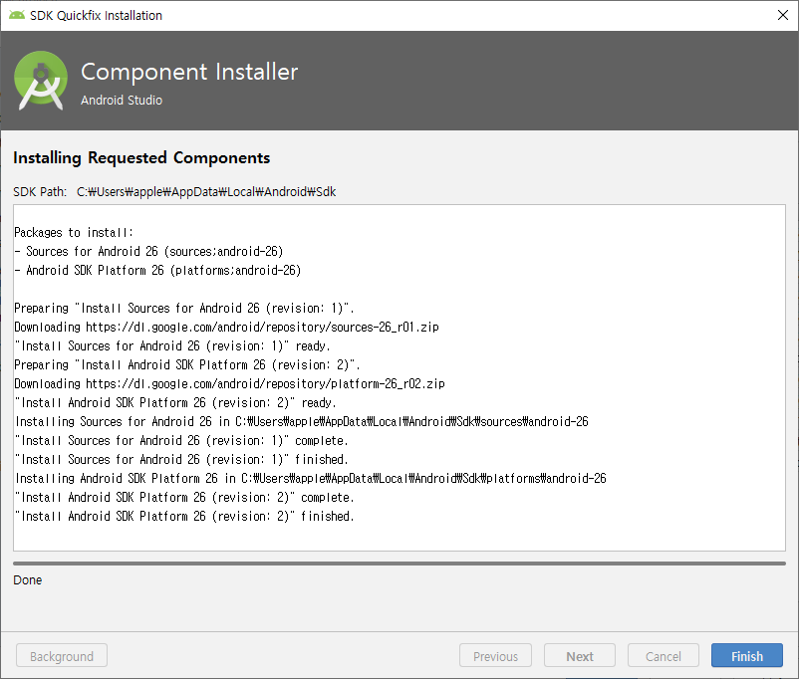
Task: Click 'Install Sources for Android 26' finished line
Action: [181, 459]
